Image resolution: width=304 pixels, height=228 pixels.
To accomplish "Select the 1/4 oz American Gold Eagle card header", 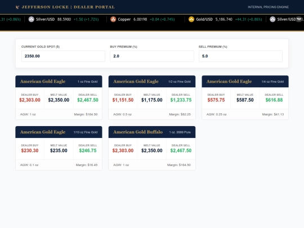I will coord(245,82).
